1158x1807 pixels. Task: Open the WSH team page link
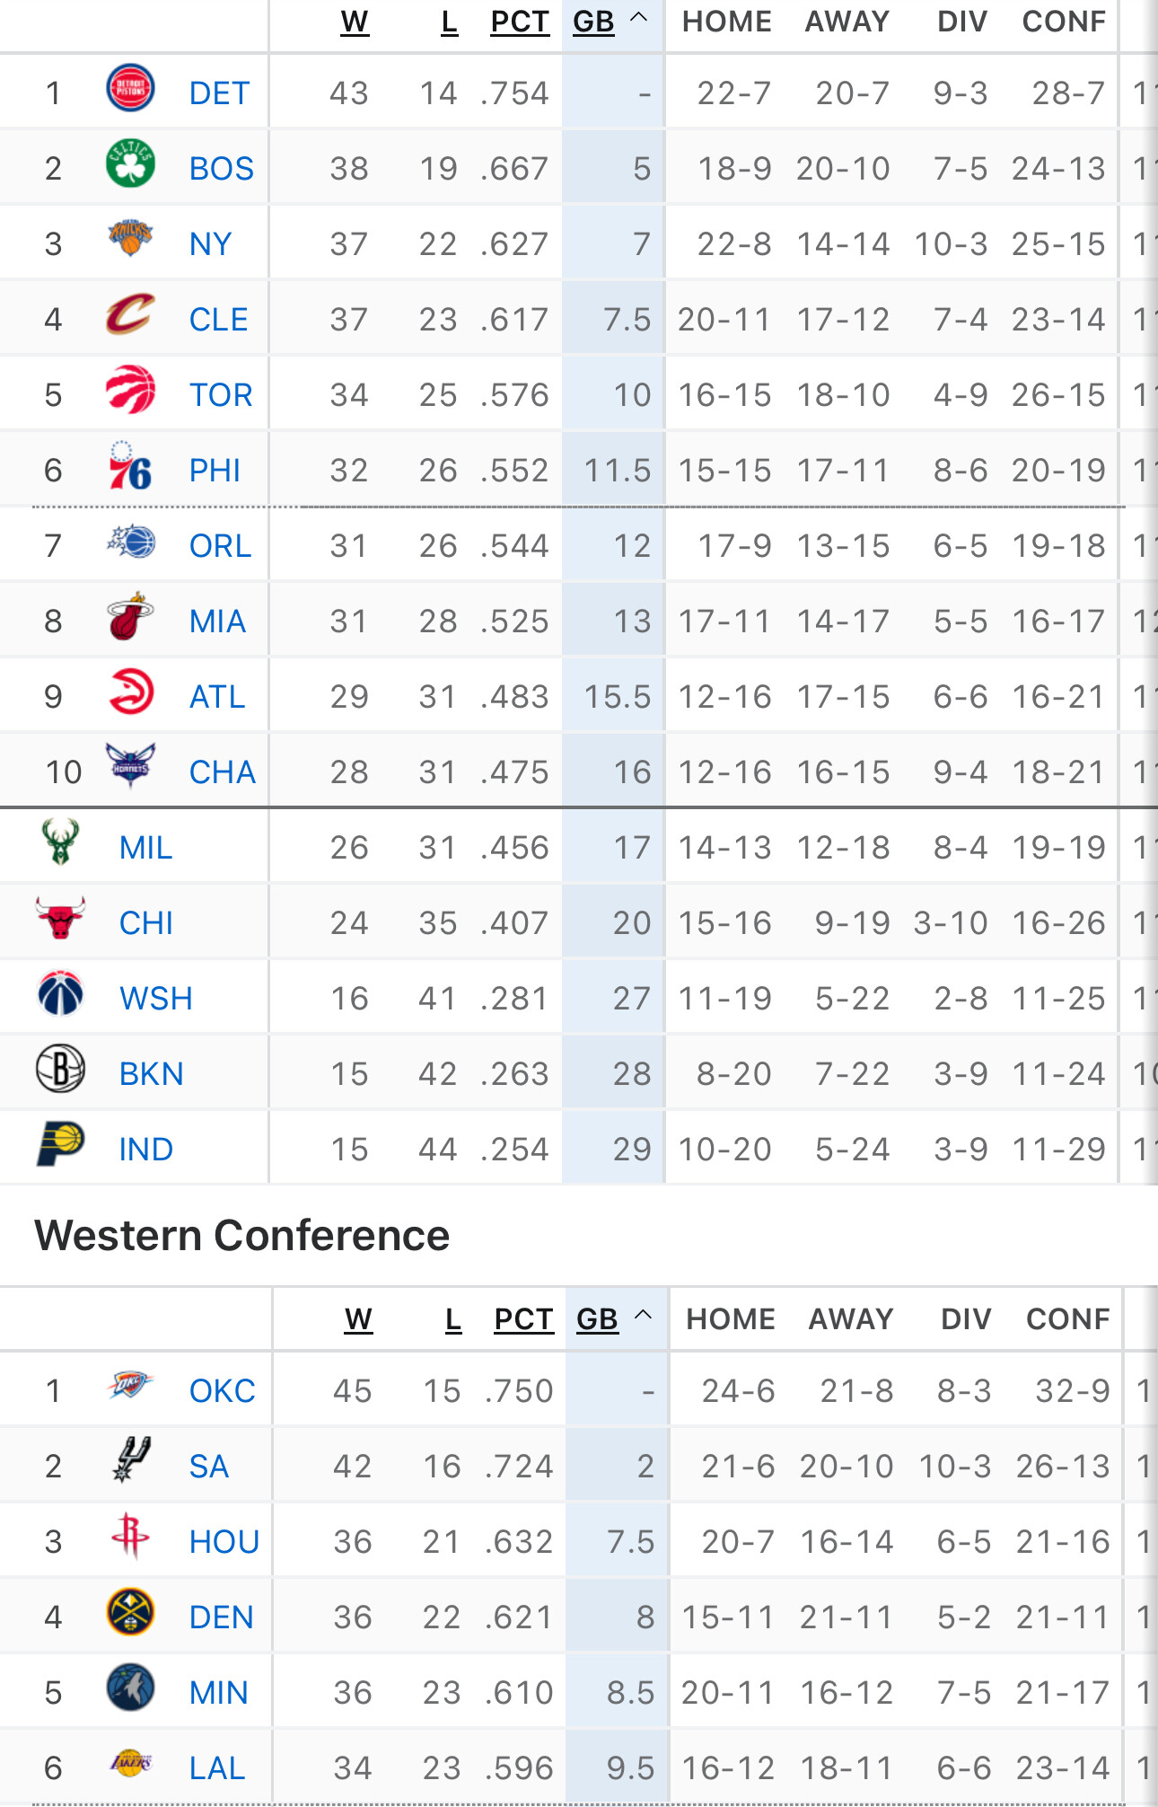tap(155, 999)
